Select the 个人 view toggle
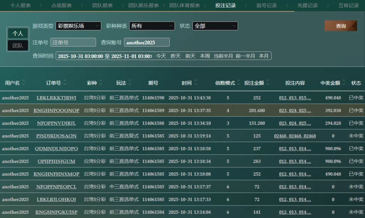The height and width of the screenshot is (218, 365). pyautogui.click(x=18, y=33)
